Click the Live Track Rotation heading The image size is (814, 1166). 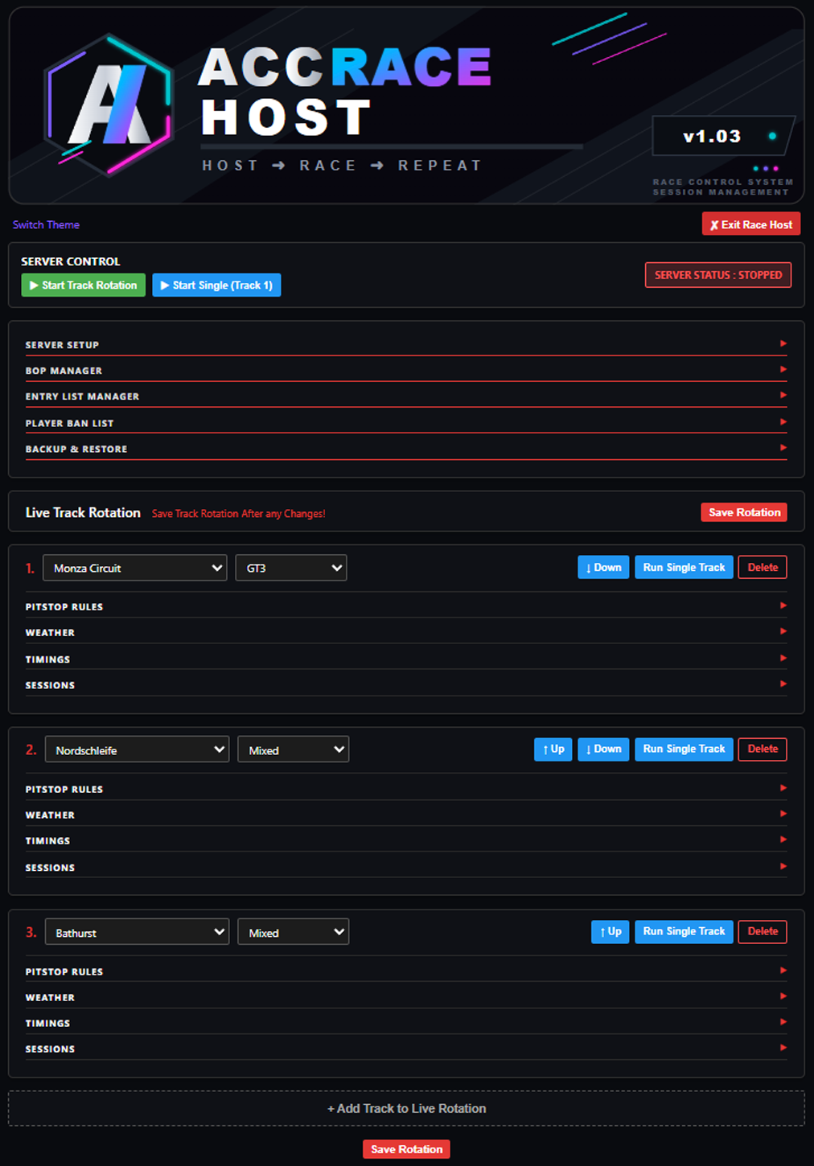pyautogui.click(x=83, y=513)
